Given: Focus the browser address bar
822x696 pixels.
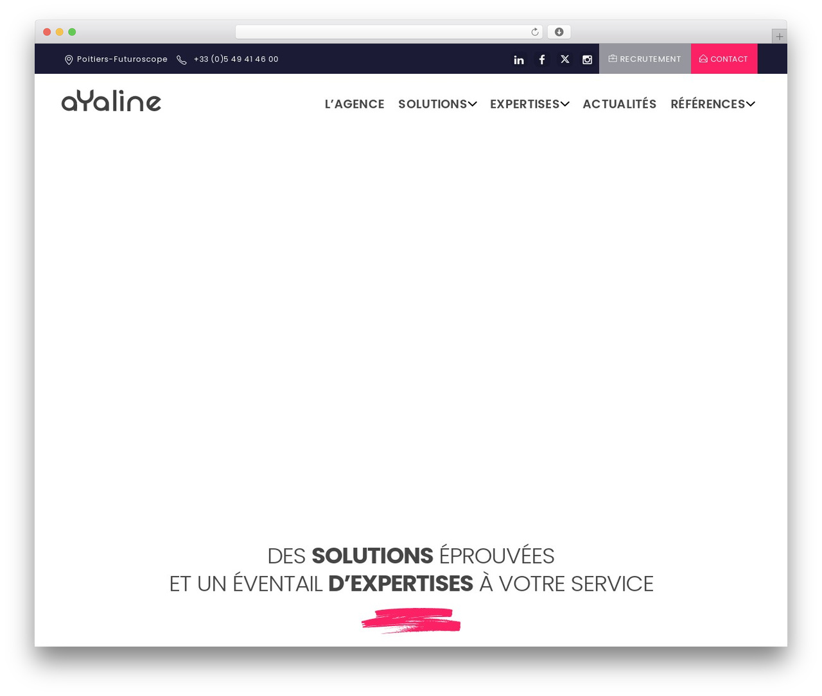Looking at the screenshot, I should coord(389,32).
